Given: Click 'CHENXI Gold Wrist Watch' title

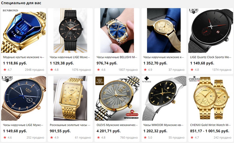Looking at the screenshot, I should click(210, 125).
